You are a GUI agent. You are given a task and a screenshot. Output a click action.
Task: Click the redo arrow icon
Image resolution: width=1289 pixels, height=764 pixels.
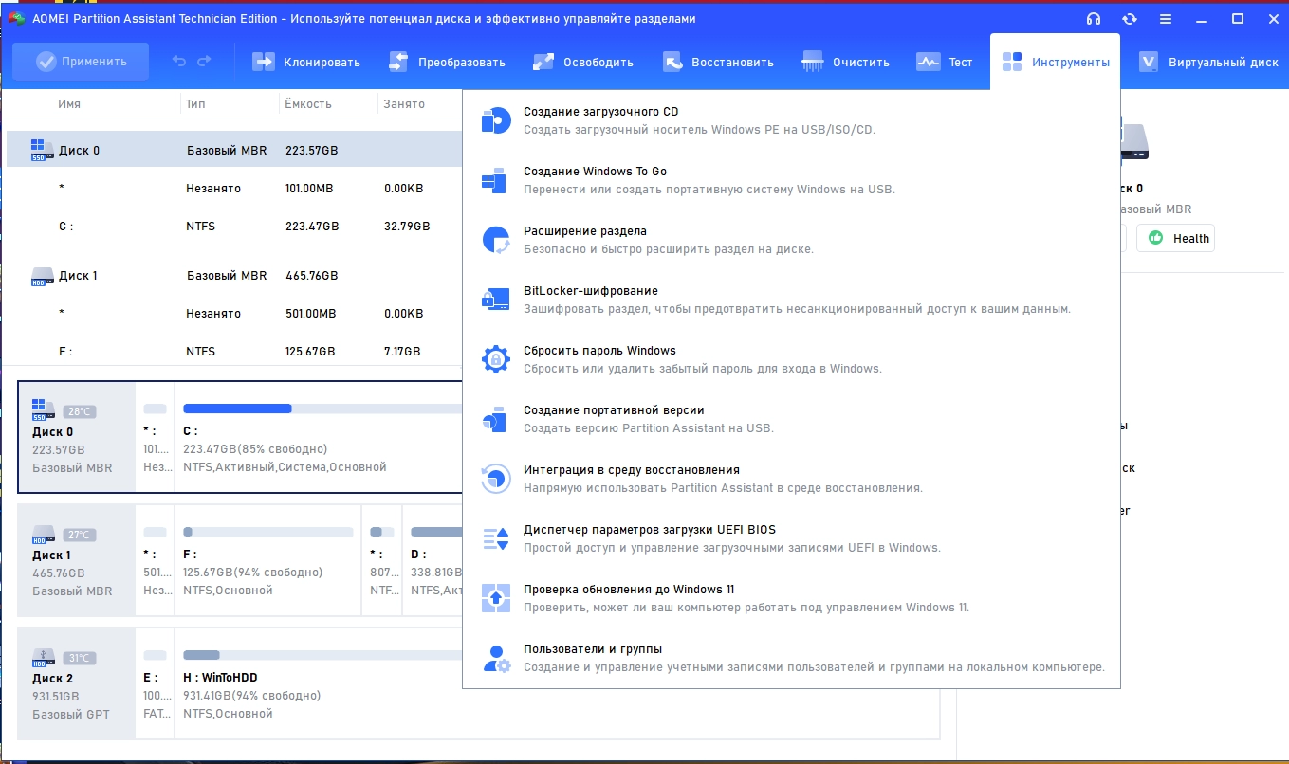point(204,62)
